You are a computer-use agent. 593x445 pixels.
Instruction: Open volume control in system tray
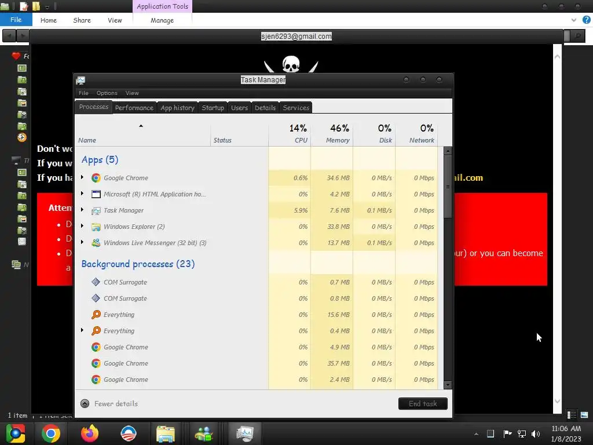click(536, 433)
